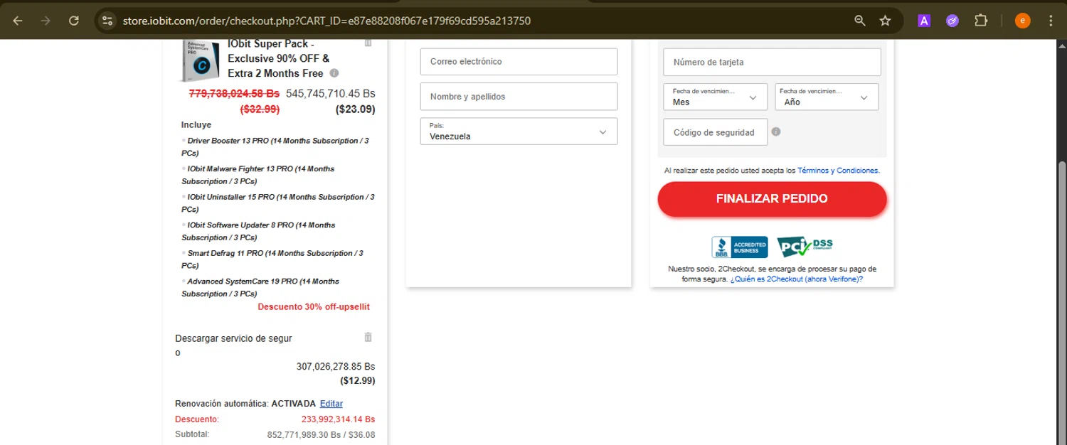Click the discount amount 233,992,314.14 Bs
Screen dimensions: 1067x445
(x=338, y=419)
